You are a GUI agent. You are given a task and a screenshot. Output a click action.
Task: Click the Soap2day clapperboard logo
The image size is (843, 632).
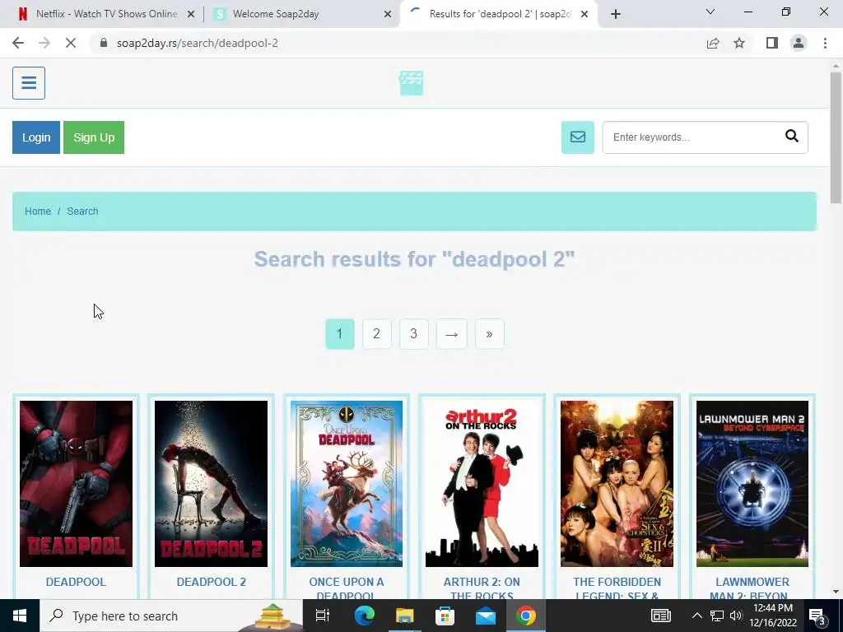tap(412, 83)
